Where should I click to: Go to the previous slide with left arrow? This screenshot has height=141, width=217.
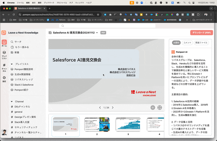click(100, 108)
